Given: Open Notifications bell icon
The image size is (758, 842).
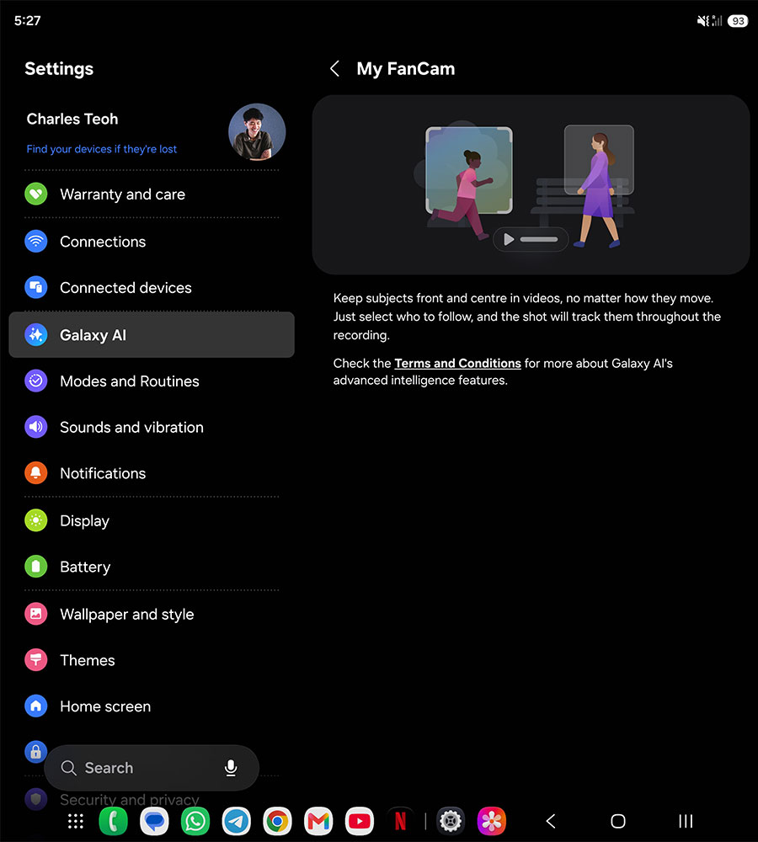Looking at the screenshot, I should click(36, 473).
